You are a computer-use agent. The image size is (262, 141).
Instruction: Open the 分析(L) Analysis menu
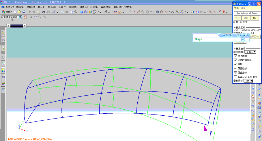(x=94, y=7)
